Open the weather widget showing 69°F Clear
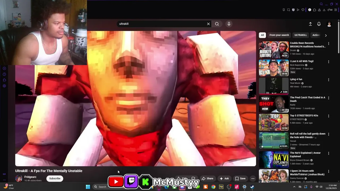Screen dimensions: 340x191 click(8, 187)
